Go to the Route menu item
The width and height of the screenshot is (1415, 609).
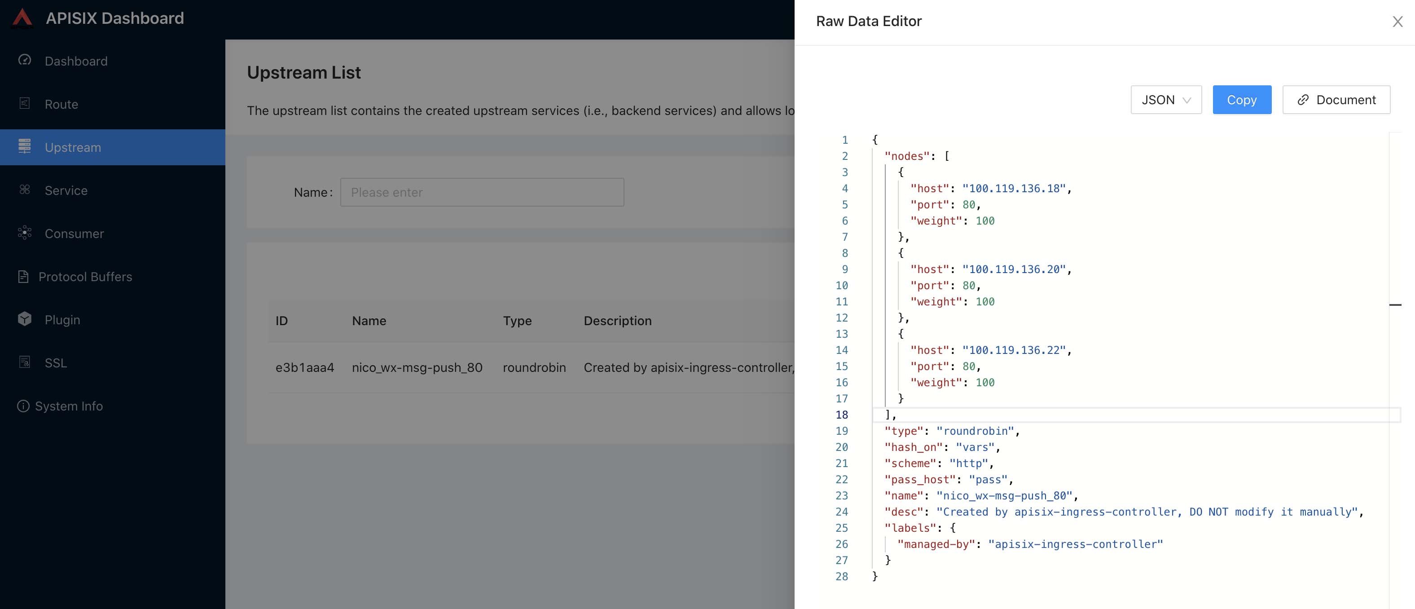(x=113, y=104)
